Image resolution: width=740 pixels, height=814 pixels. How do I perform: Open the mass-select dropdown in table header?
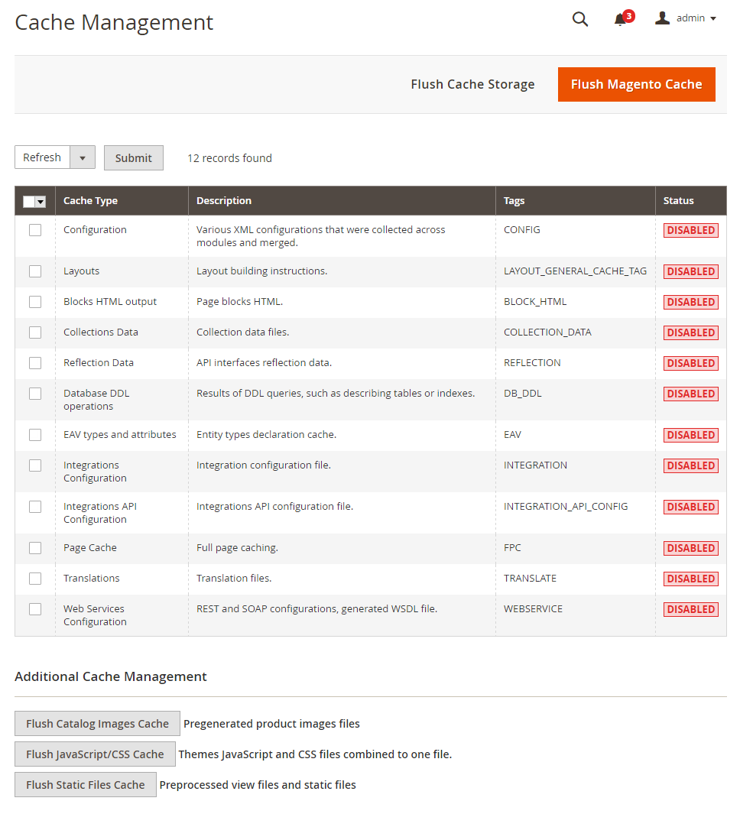pyautogui.click(x=41, y=202)
